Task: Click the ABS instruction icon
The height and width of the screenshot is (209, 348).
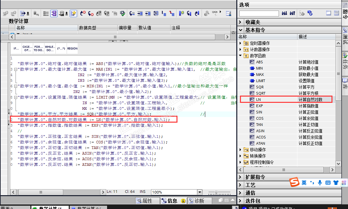Action: 252,62
